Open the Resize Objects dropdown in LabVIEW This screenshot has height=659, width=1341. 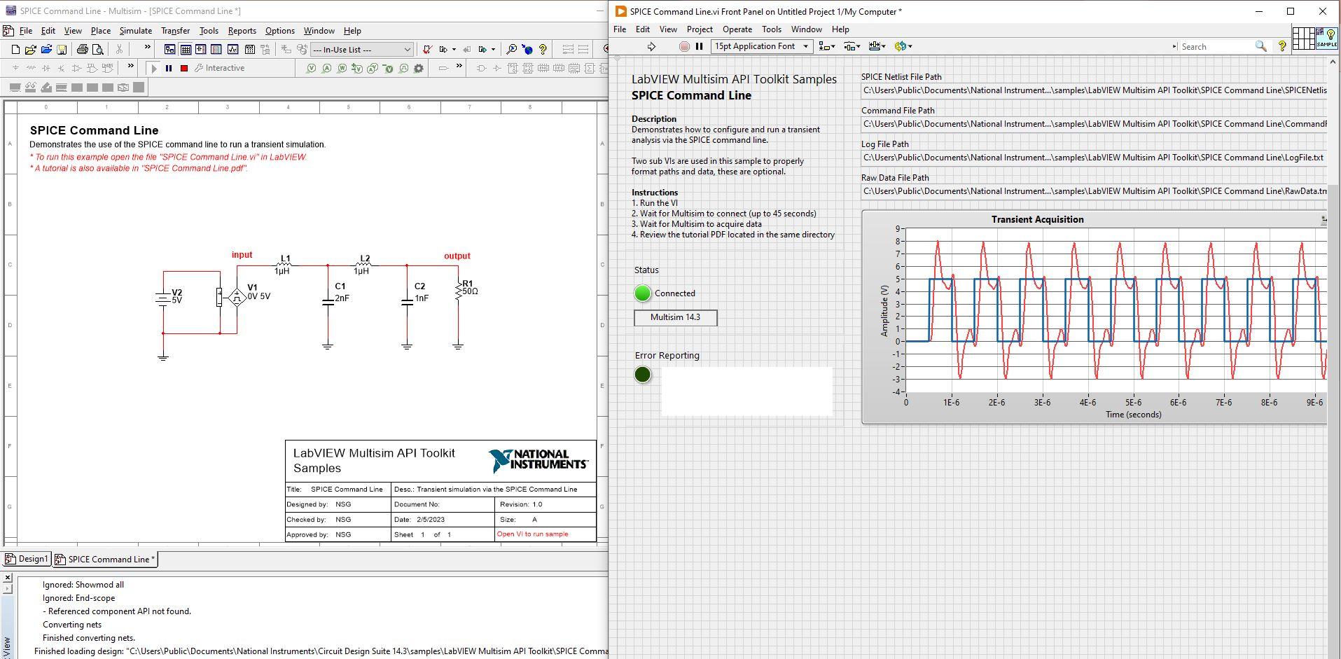tap(877, 46)
